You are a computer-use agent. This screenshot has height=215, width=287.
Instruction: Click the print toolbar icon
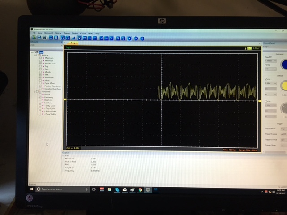coord(44,38)
